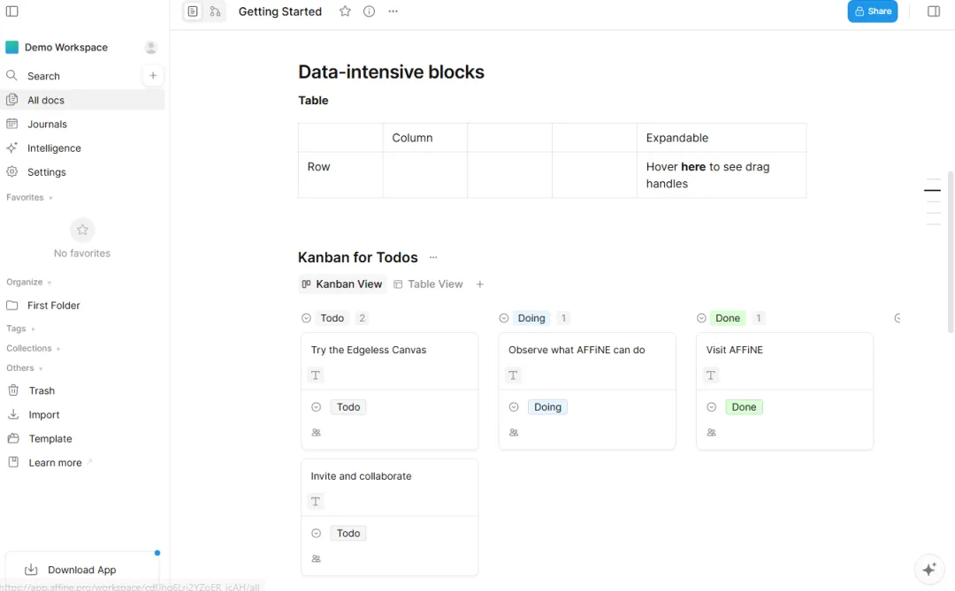Screen dimensions: 955x591
Task: Click the Column table header cell
Action: click(x=425, y=138)
